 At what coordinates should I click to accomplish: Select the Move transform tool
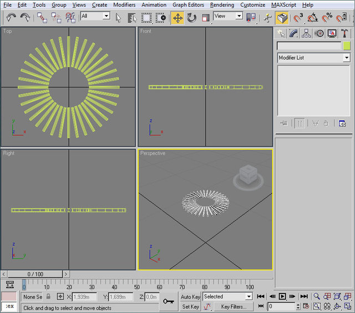[x=177, y=18]
